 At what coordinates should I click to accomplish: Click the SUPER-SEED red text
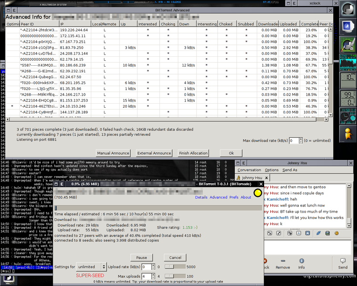coord(90,276)
